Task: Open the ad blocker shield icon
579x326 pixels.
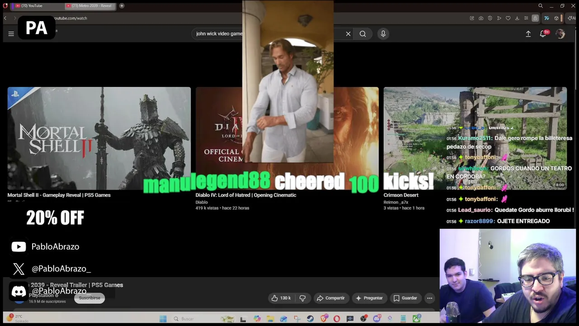Action: (x=490, y=18)
